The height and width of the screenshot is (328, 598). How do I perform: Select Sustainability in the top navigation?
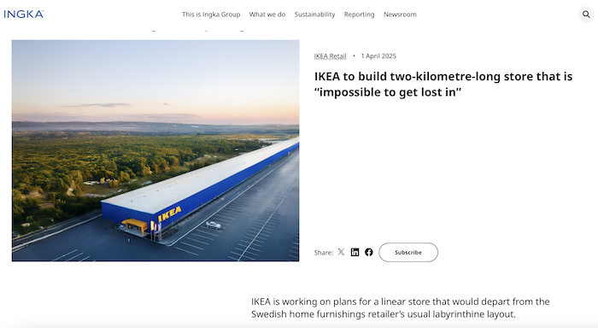[314, 15]
